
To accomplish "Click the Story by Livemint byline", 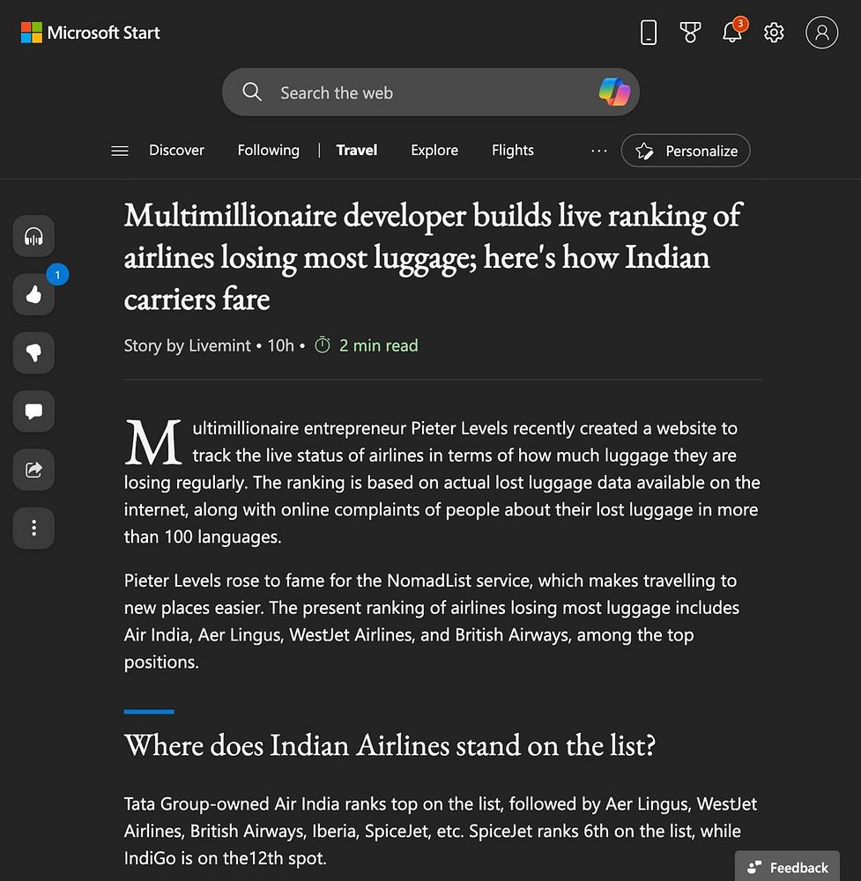I will (x=187, y=345).
